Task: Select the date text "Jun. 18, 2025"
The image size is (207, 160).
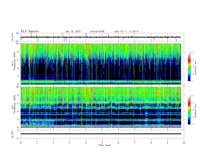Action: pos(73,31)
